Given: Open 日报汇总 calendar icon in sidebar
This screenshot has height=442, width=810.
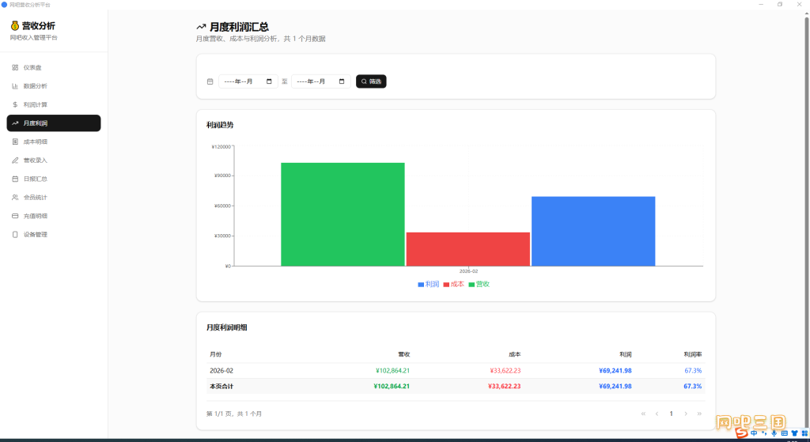Looking at the screenshot, I should coord(15,179).
